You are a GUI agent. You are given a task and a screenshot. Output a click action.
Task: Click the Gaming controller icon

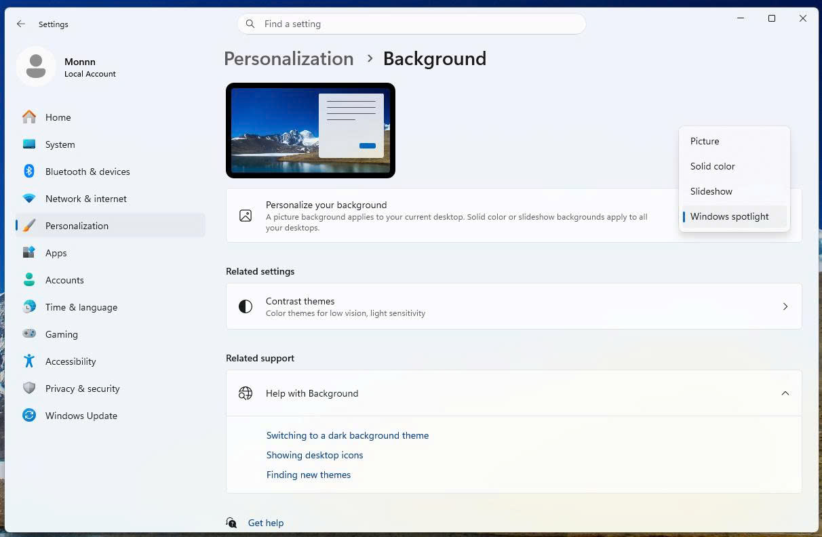(x=29, y=334)
